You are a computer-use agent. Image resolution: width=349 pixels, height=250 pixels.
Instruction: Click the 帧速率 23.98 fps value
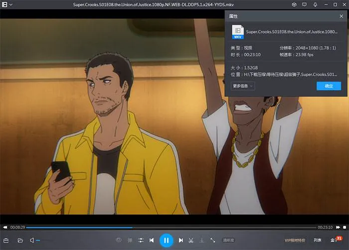click(305, 55)
